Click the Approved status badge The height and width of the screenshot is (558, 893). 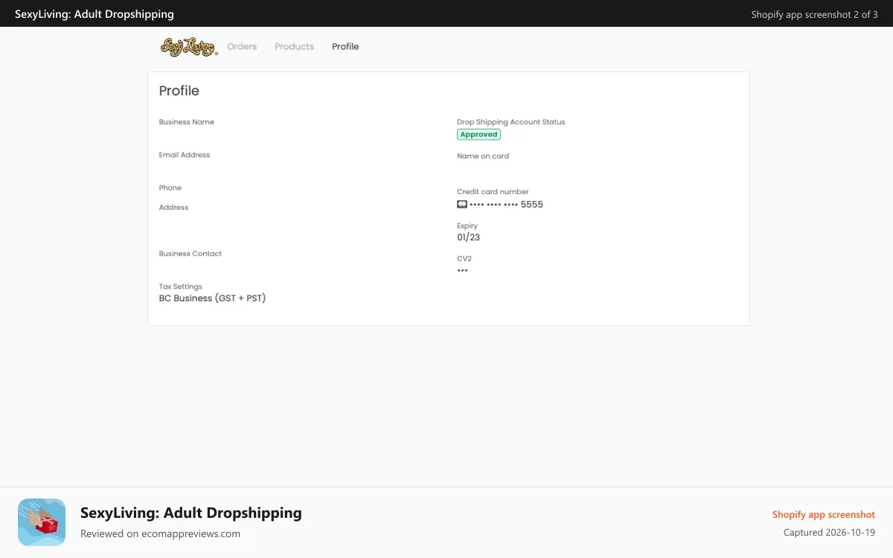(x=478, y=135)
